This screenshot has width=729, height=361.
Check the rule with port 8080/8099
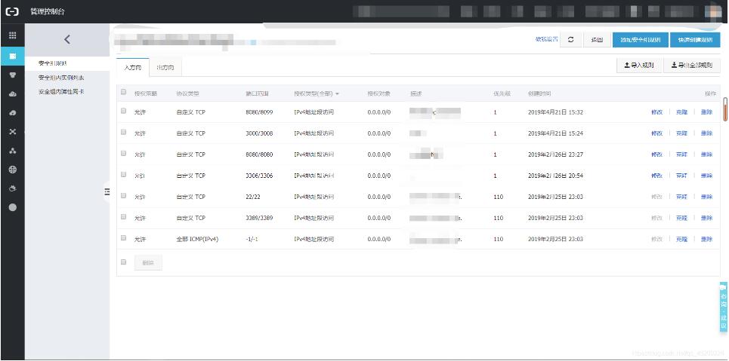tap(124, 112)
